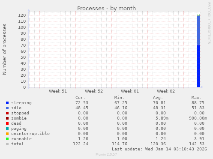213x159 pixels.
Task: Click the runnable legend green swatch
Action: 7,139
